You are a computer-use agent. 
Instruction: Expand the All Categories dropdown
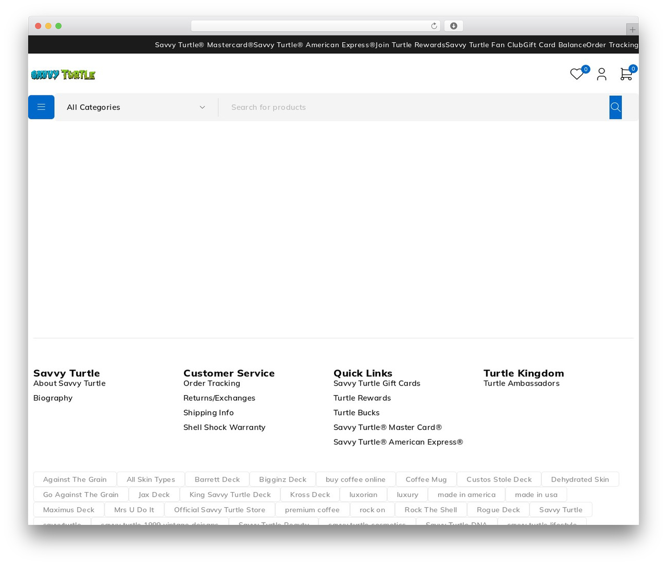tap(136, 107)
